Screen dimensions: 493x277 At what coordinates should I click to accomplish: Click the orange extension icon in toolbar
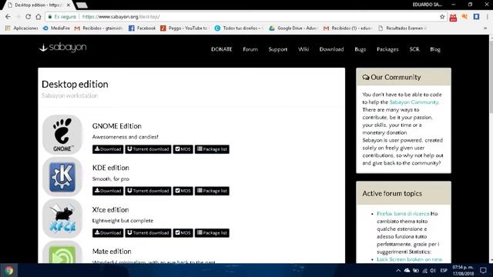464,17
